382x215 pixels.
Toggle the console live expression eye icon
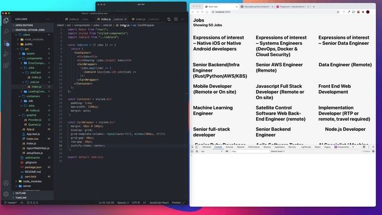click(227, 151)
